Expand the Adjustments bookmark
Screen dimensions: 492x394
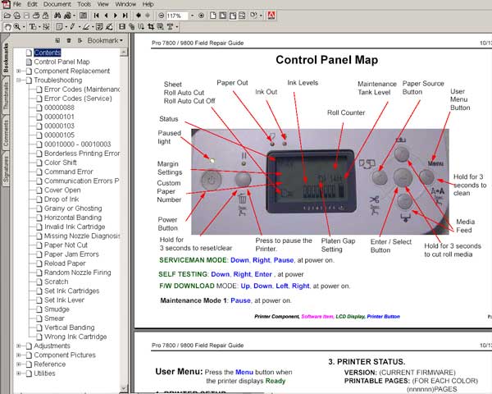19,346
